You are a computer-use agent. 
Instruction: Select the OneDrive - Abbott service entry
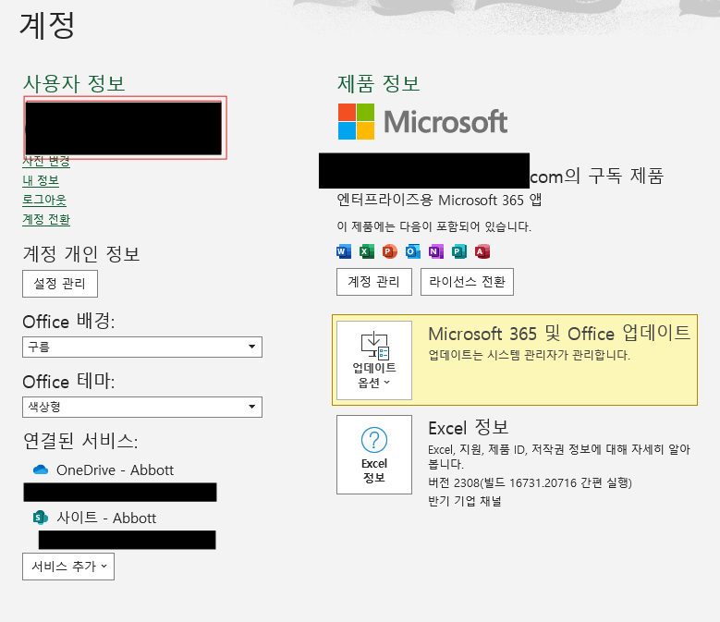(104, 470)
